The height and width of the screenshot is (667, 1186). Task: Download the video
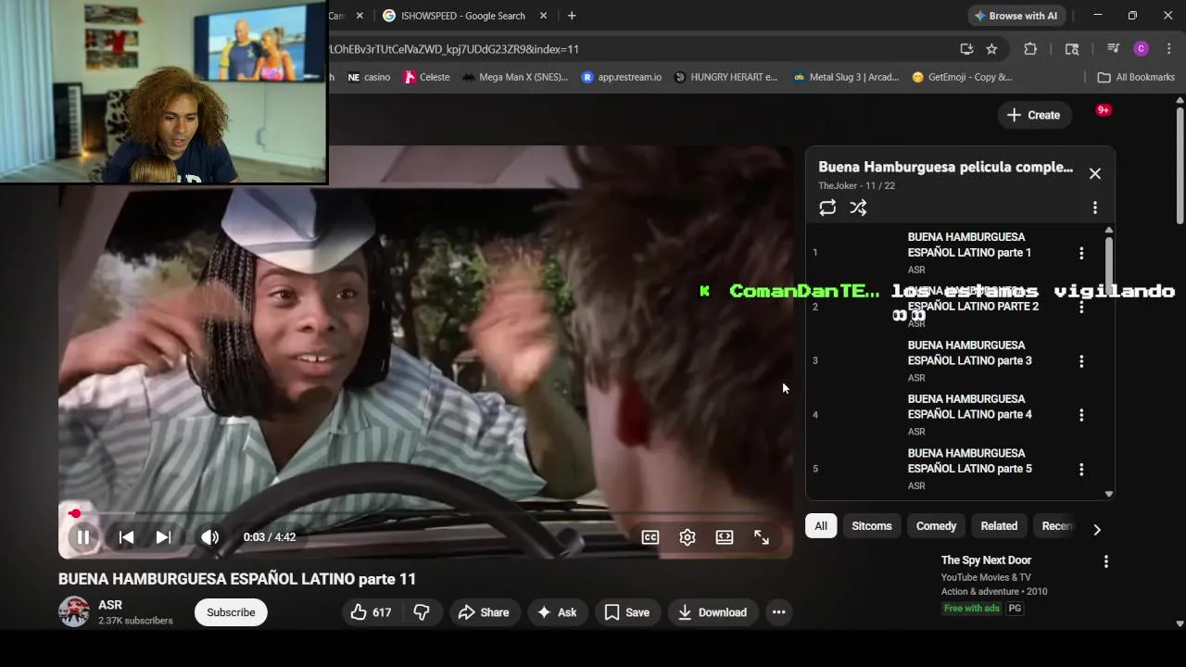pyautogui.click(x=712, y=612)
